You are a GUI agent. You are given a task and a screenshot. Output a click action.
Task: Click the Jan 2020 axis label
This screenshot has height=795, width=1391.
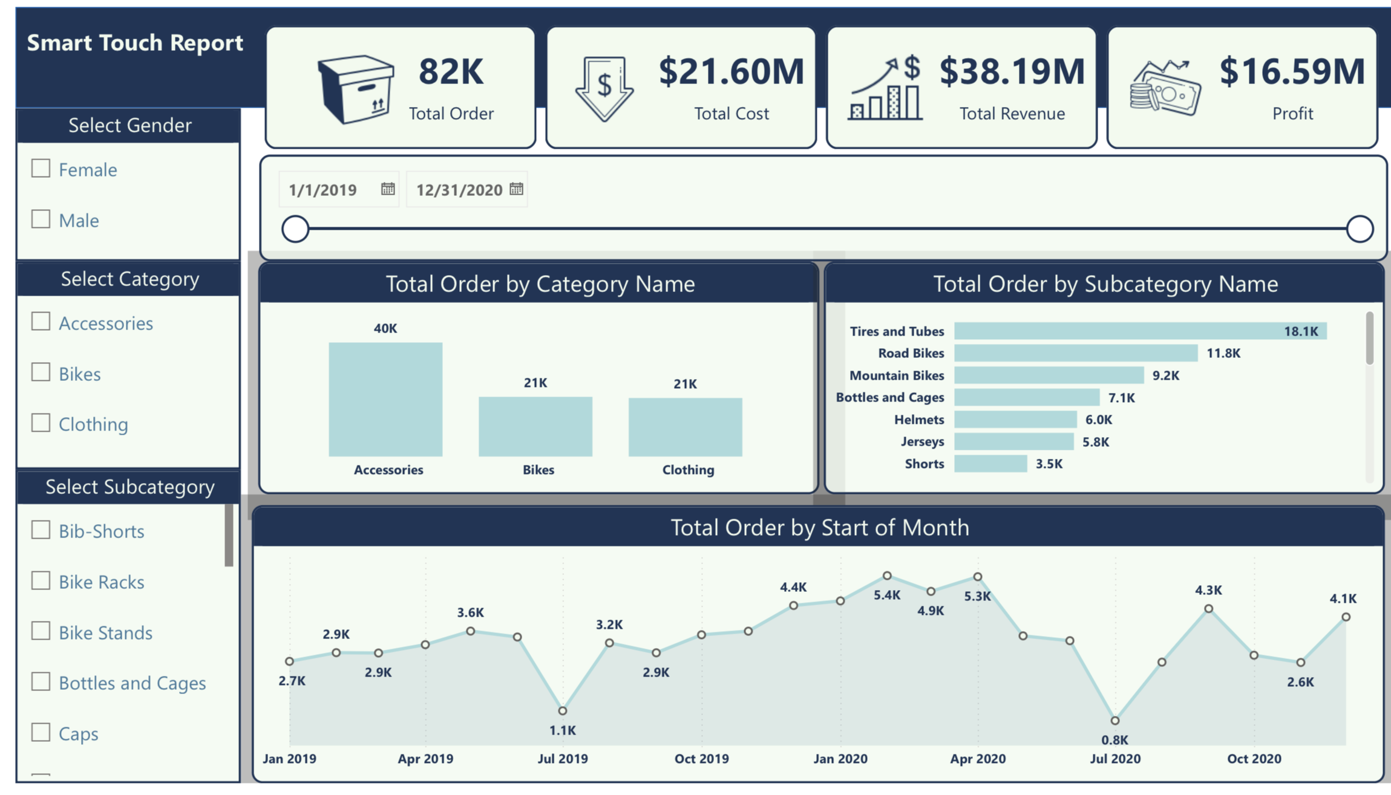[x=840, y=759]
